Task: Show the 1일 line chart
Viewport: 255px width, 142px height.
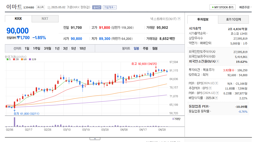Action: 27,48
